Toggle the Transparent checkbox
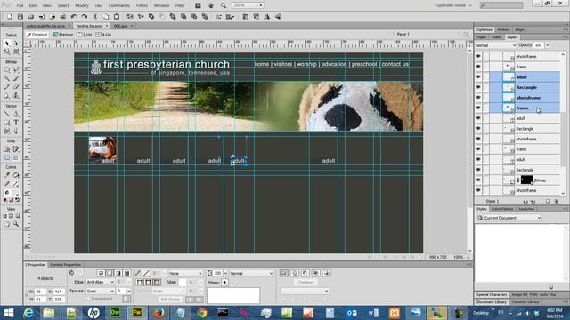Screen dimensions: 570x320 point(87,299)
